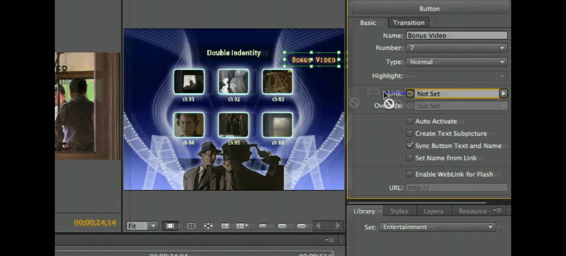Click the horizontal scrollbar under properties panel
Viewport: 566px width, 256px height.
pyautogui.click(x=417, y=203)
